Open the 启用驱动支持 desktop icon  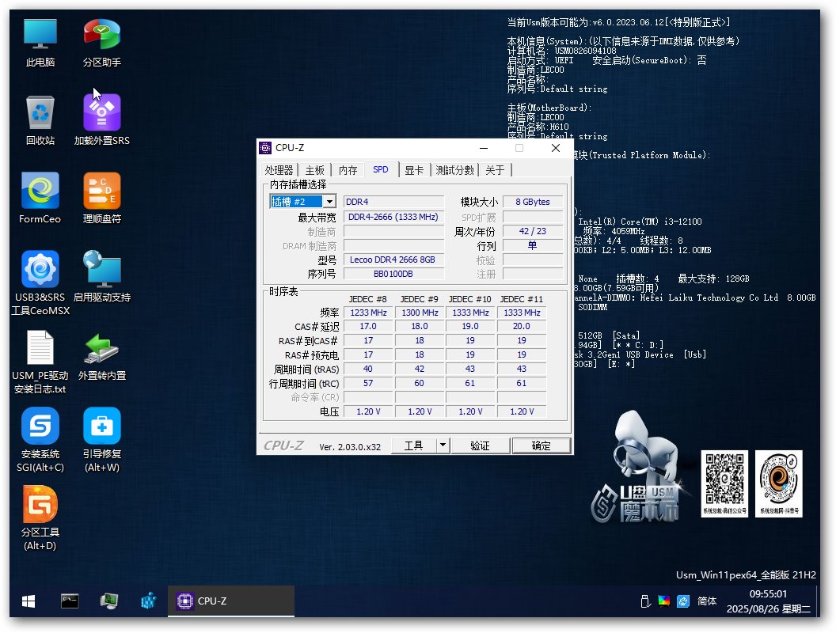click(x=102, y=277)
